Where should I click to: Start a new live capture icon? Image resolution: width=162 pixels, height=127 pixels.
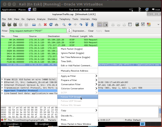click(x=15, y=24)
